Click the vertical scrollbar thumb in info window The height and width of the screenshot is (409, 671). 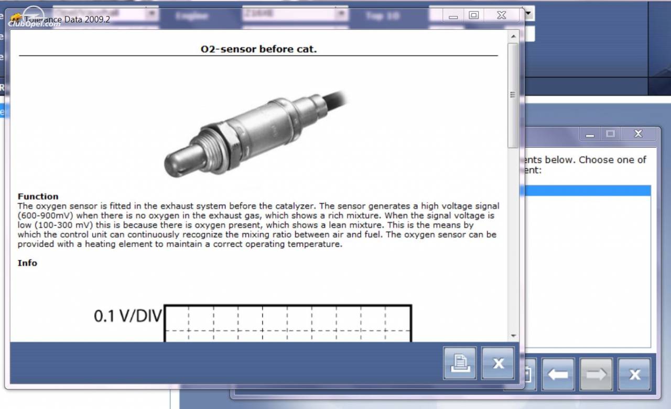click(x=513, y=95)
